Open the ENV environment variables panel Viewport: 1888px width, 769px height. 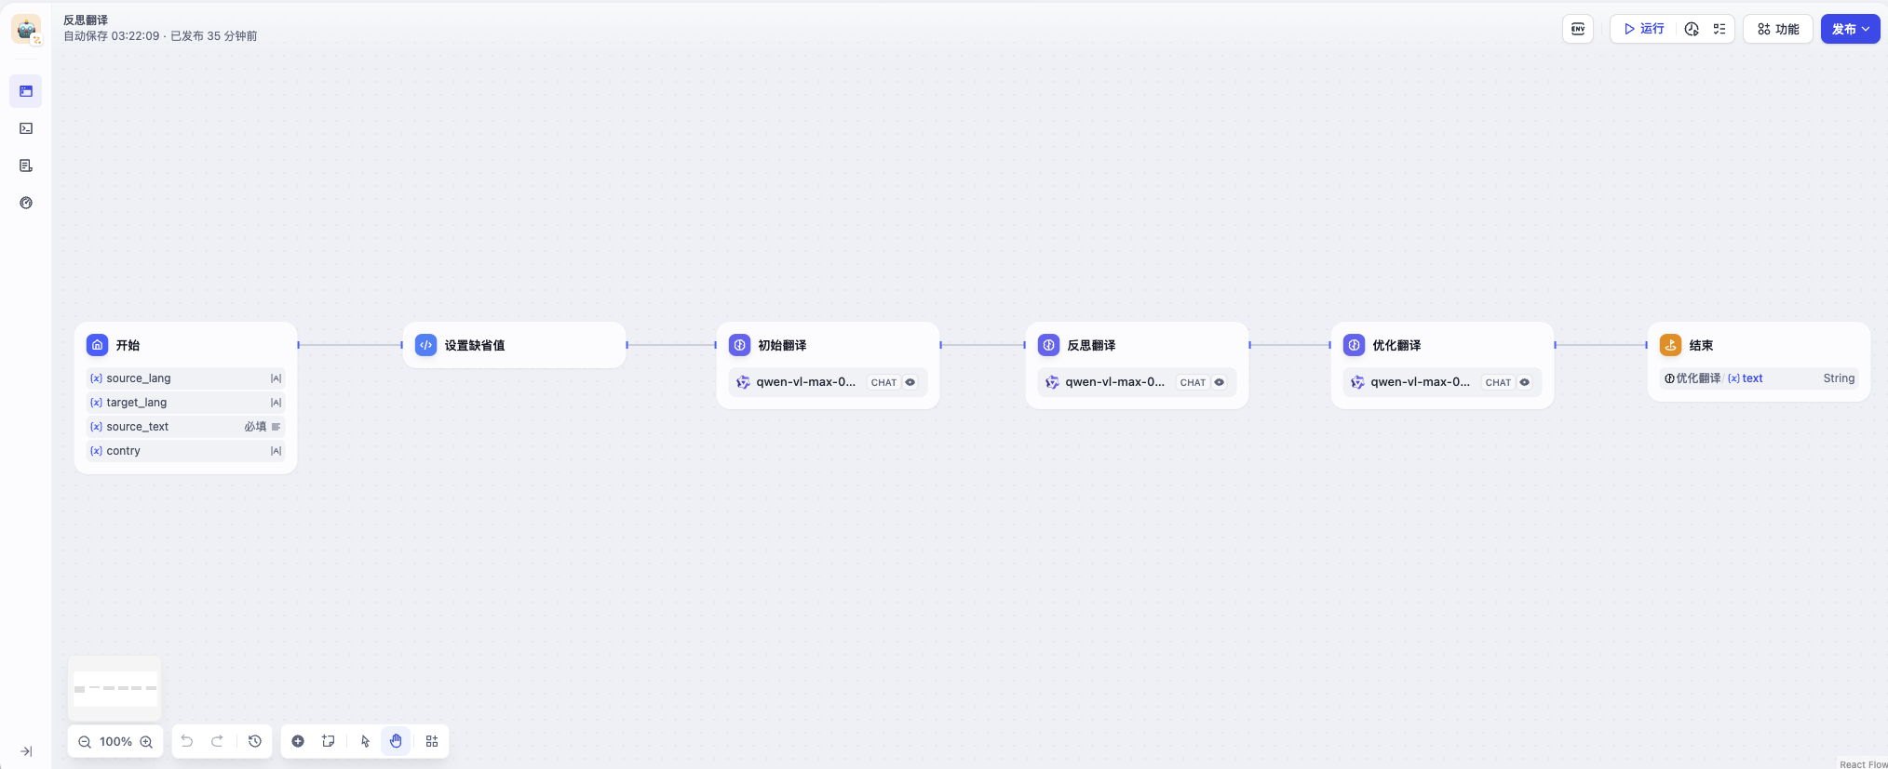(1578, 29)
